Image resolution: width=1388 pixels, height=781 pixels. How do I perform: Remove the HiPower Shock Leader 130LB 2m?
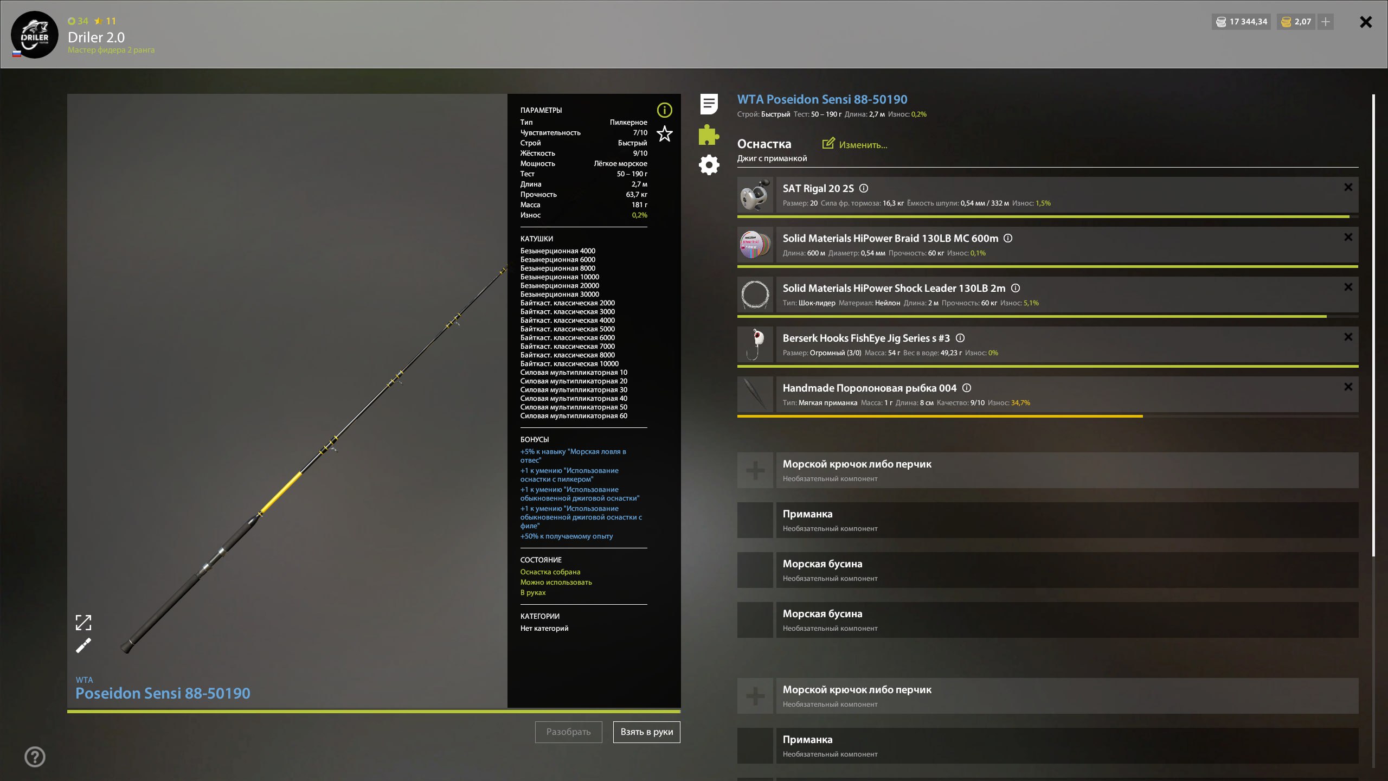(x=1348, y=287)
